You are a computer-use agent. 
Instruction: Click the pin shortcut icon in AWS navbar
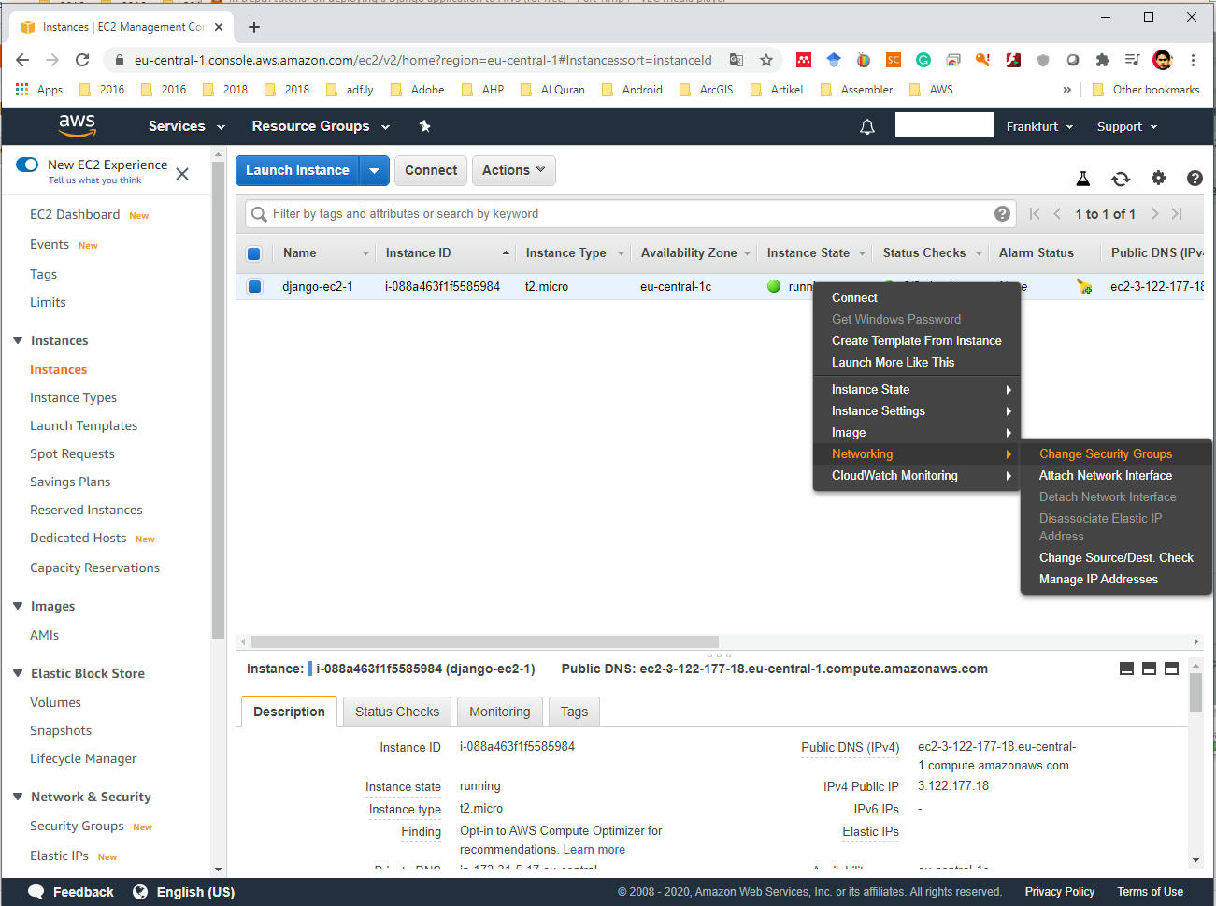pos(424,126)
